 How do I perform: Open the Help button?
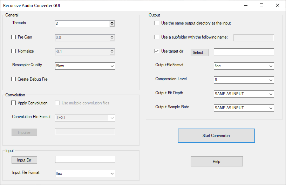point(217,161)
